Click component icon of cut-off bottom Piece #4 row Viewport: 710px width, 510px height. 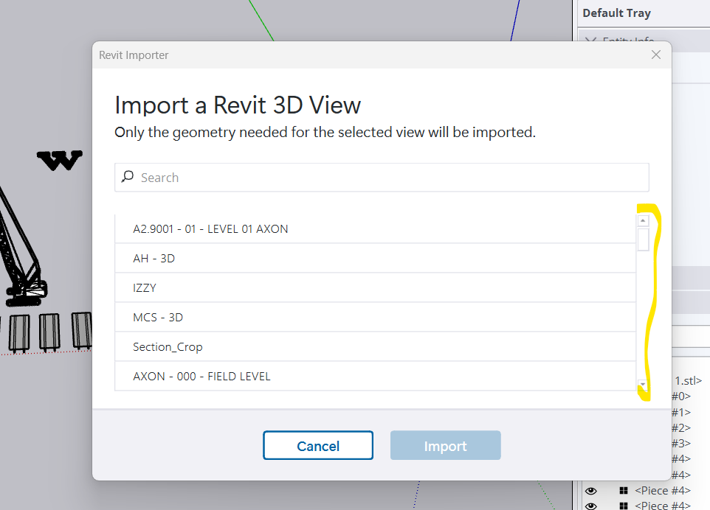pos(624,506)
